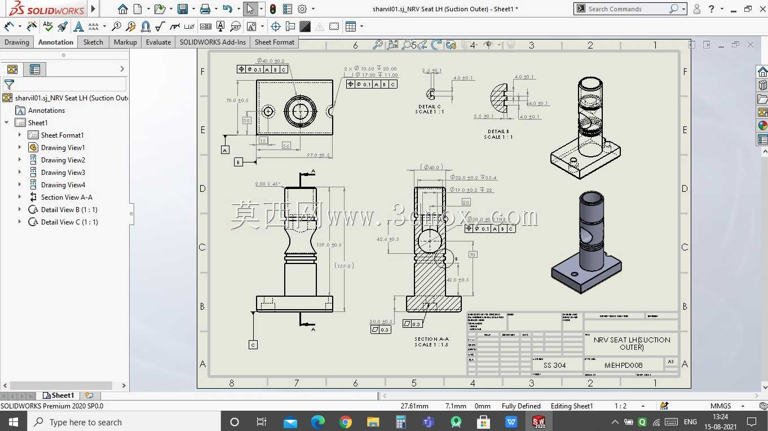Viewport: 768px width, 431px height.
Task: Switch to the Drawing tab
Action: (x=17, y=42)
